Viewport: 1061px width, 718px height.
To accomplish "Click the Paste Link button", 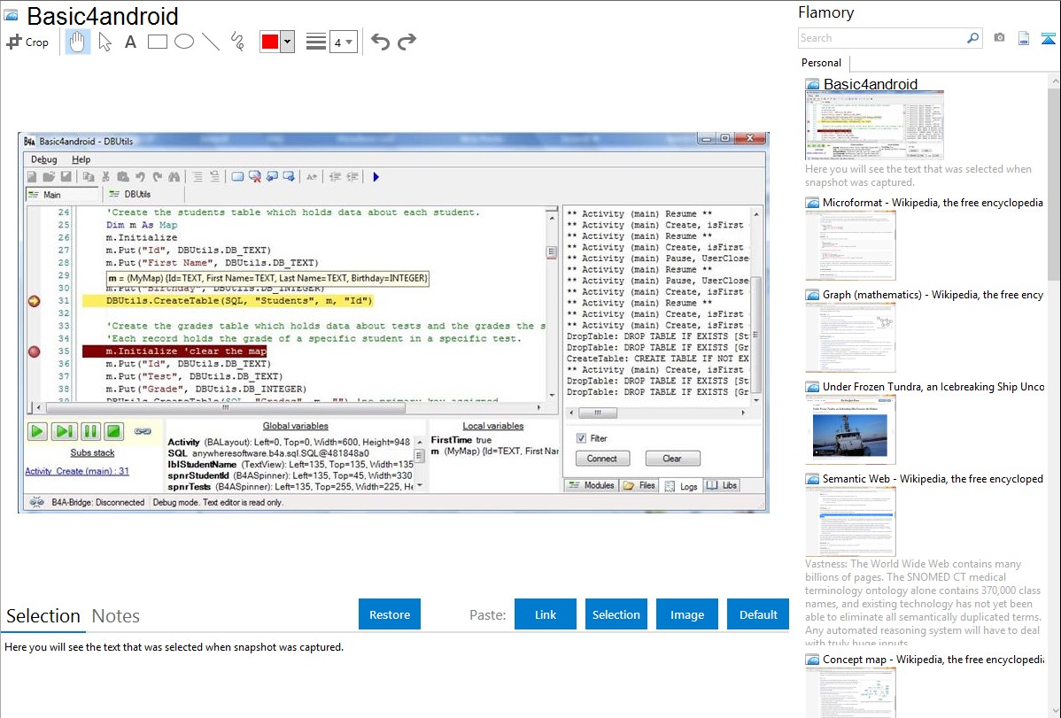I will pos(546,614).
